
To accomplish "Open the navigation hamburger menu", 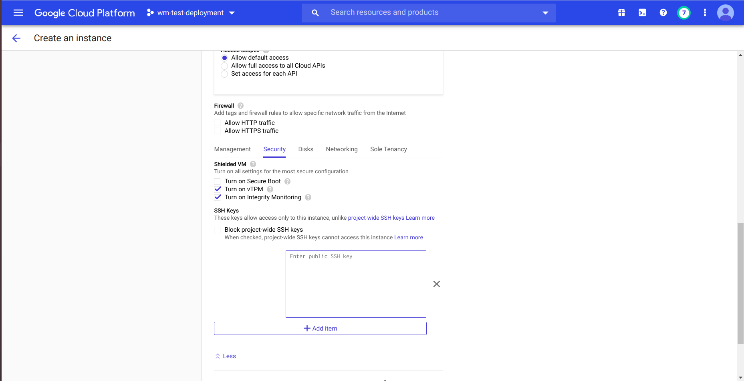I will (18, 12).
